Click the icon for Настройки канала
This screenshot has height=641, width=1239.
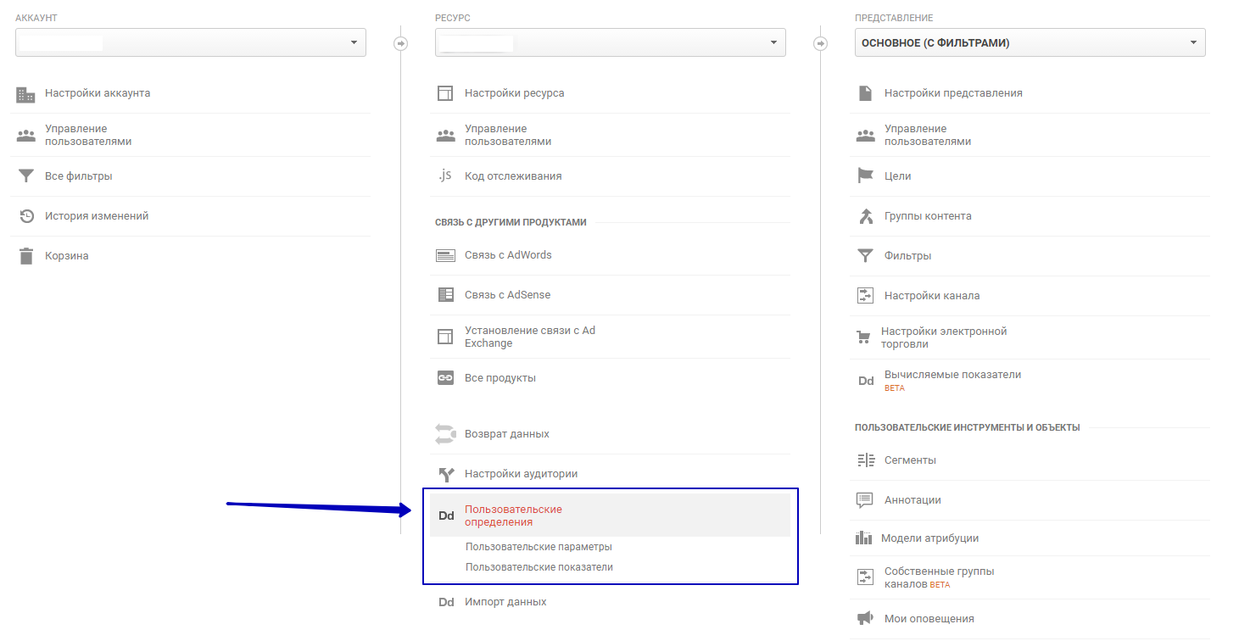pyautogui.click(x=865, y=296)
